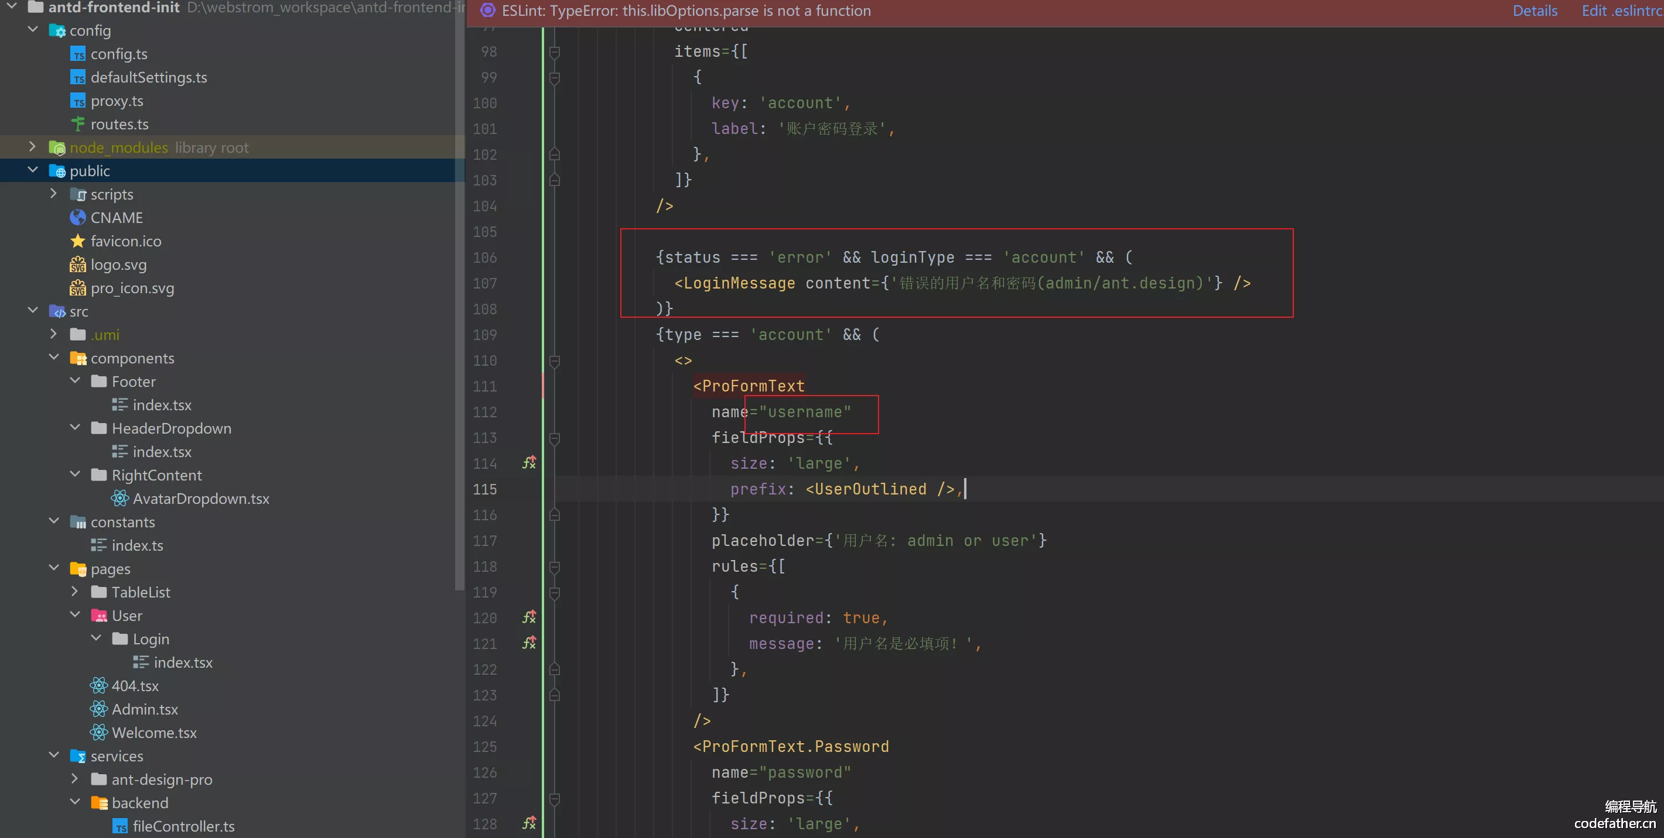Expand the TableList folder

(x=75, y=592)
